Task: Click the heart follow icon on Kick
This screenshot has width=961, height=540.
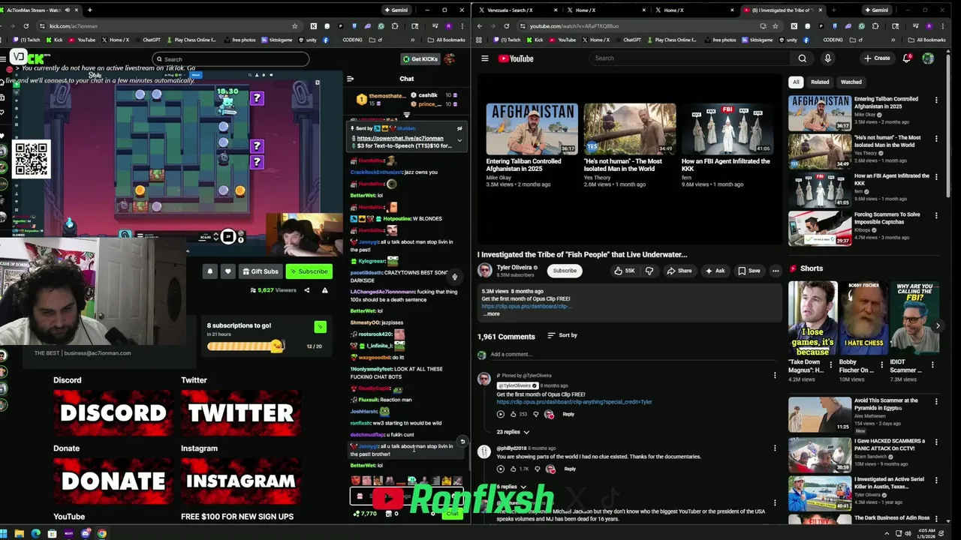Action: pyautogui.click(x=227, y=271)
